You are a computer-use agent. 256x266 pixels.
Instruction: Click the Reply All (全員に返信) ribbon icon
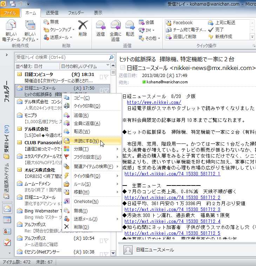[116, 26]
